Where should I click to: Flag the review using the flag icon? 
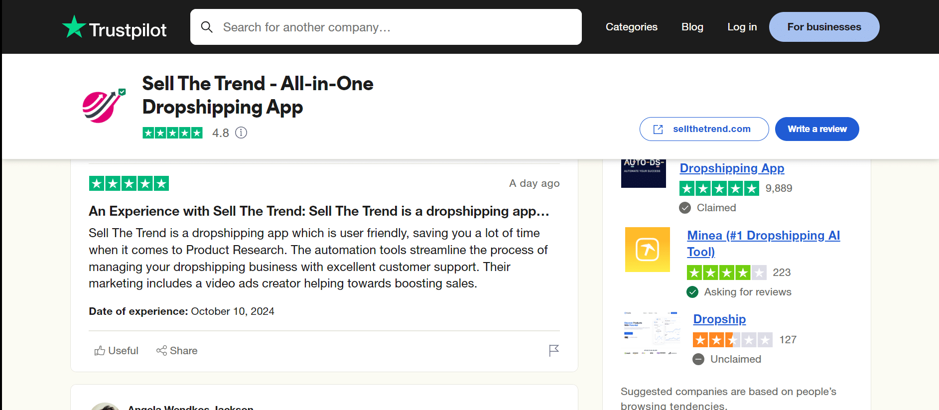pos(553,350)
